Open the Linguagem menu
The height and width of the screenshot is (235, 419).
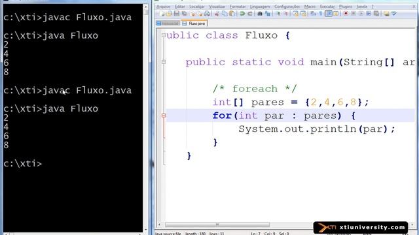pos(260,7)
